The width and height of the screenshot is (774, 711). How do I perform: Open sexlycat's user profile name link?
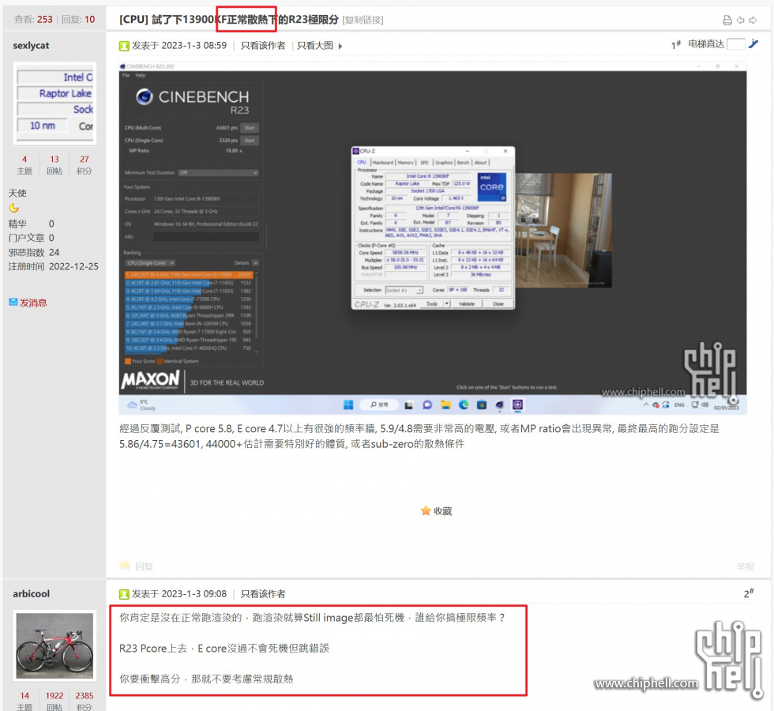[x=31, y=46]
